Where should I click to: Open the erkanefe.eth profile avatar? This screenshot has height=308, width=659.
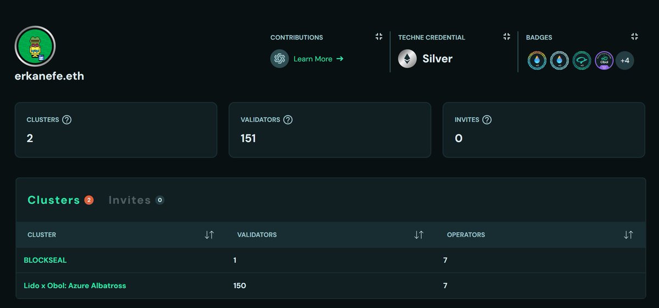click(x=35, y=47)
